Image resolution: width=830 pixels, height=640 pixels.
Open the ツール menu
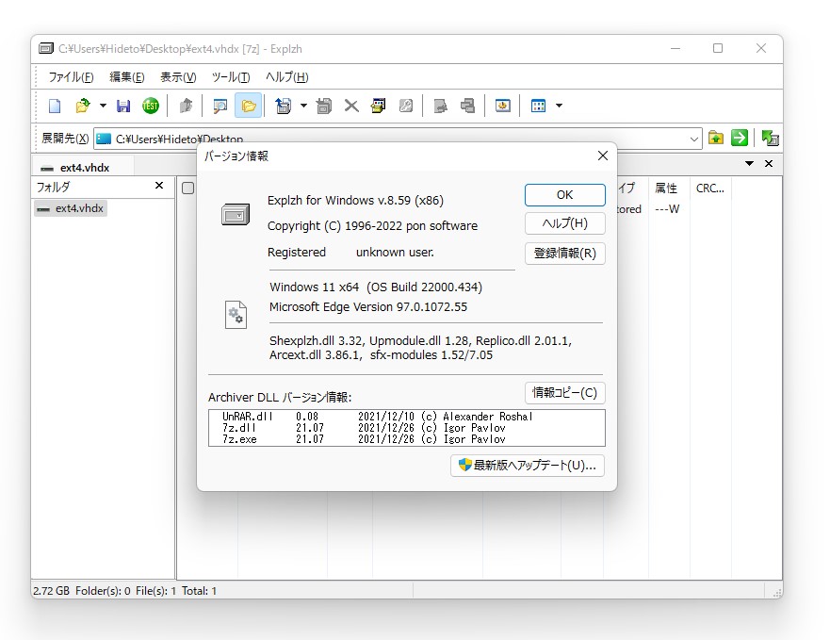(230, 76)
